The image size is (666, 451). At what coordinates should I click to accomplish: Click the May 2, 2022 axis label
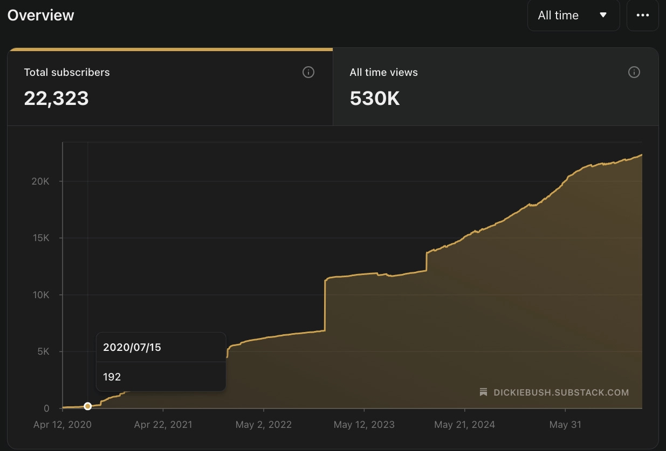[x=264, y=425]
